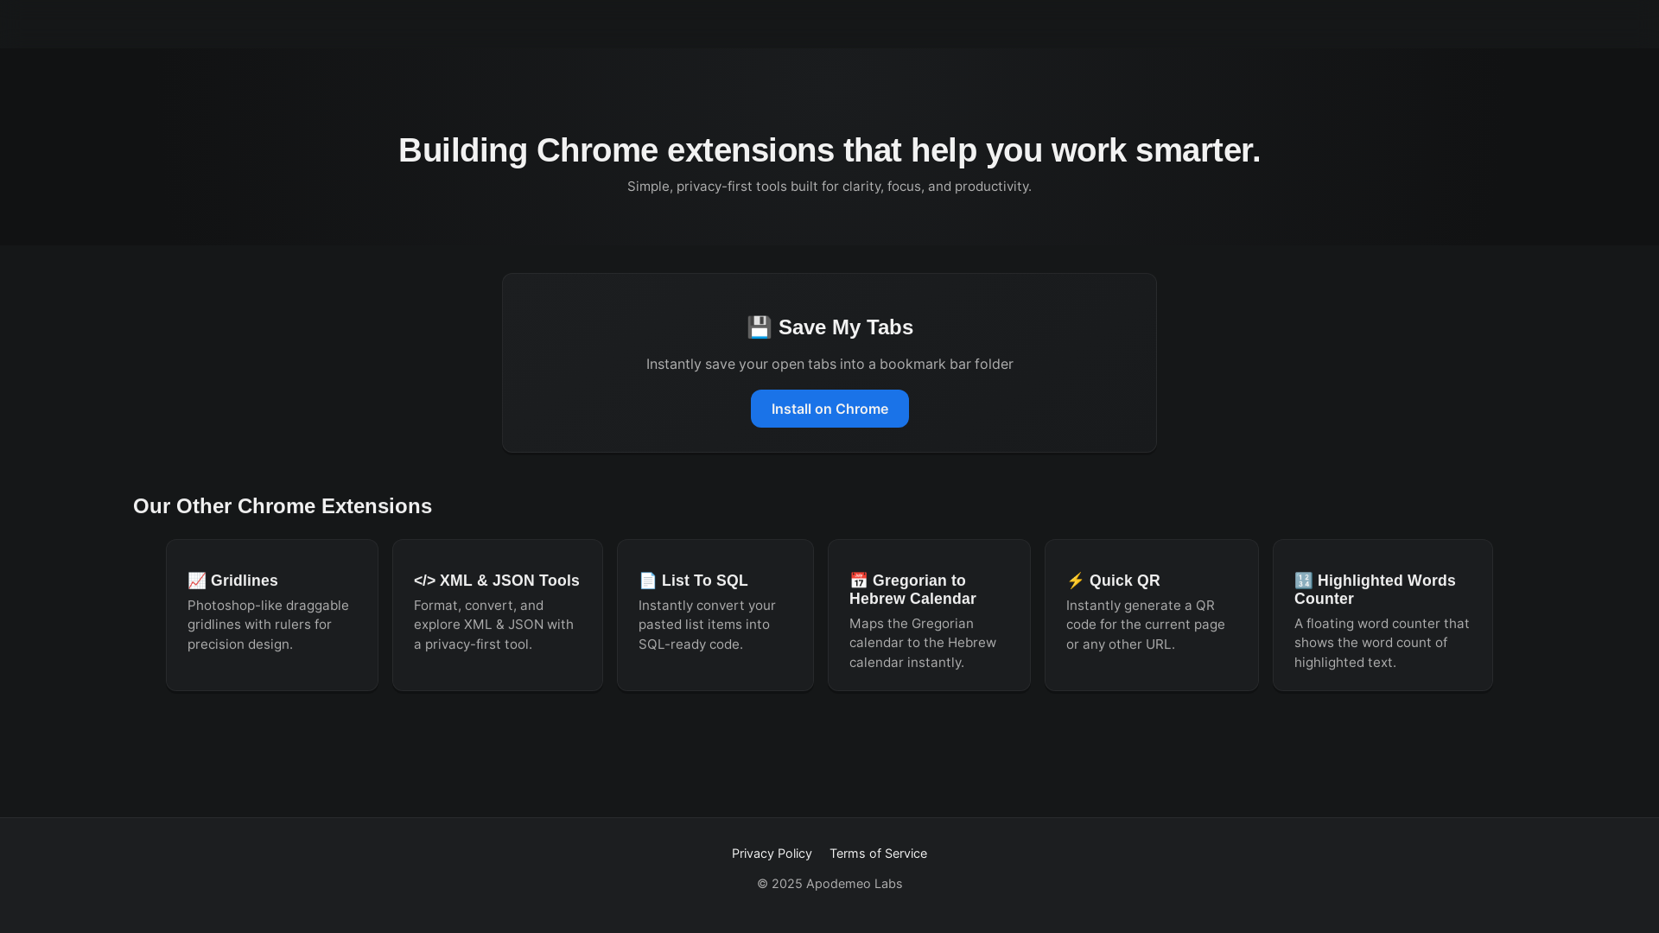
Task: Open the Highlighted Words Counter title
Action: (x=1376, y=589)
